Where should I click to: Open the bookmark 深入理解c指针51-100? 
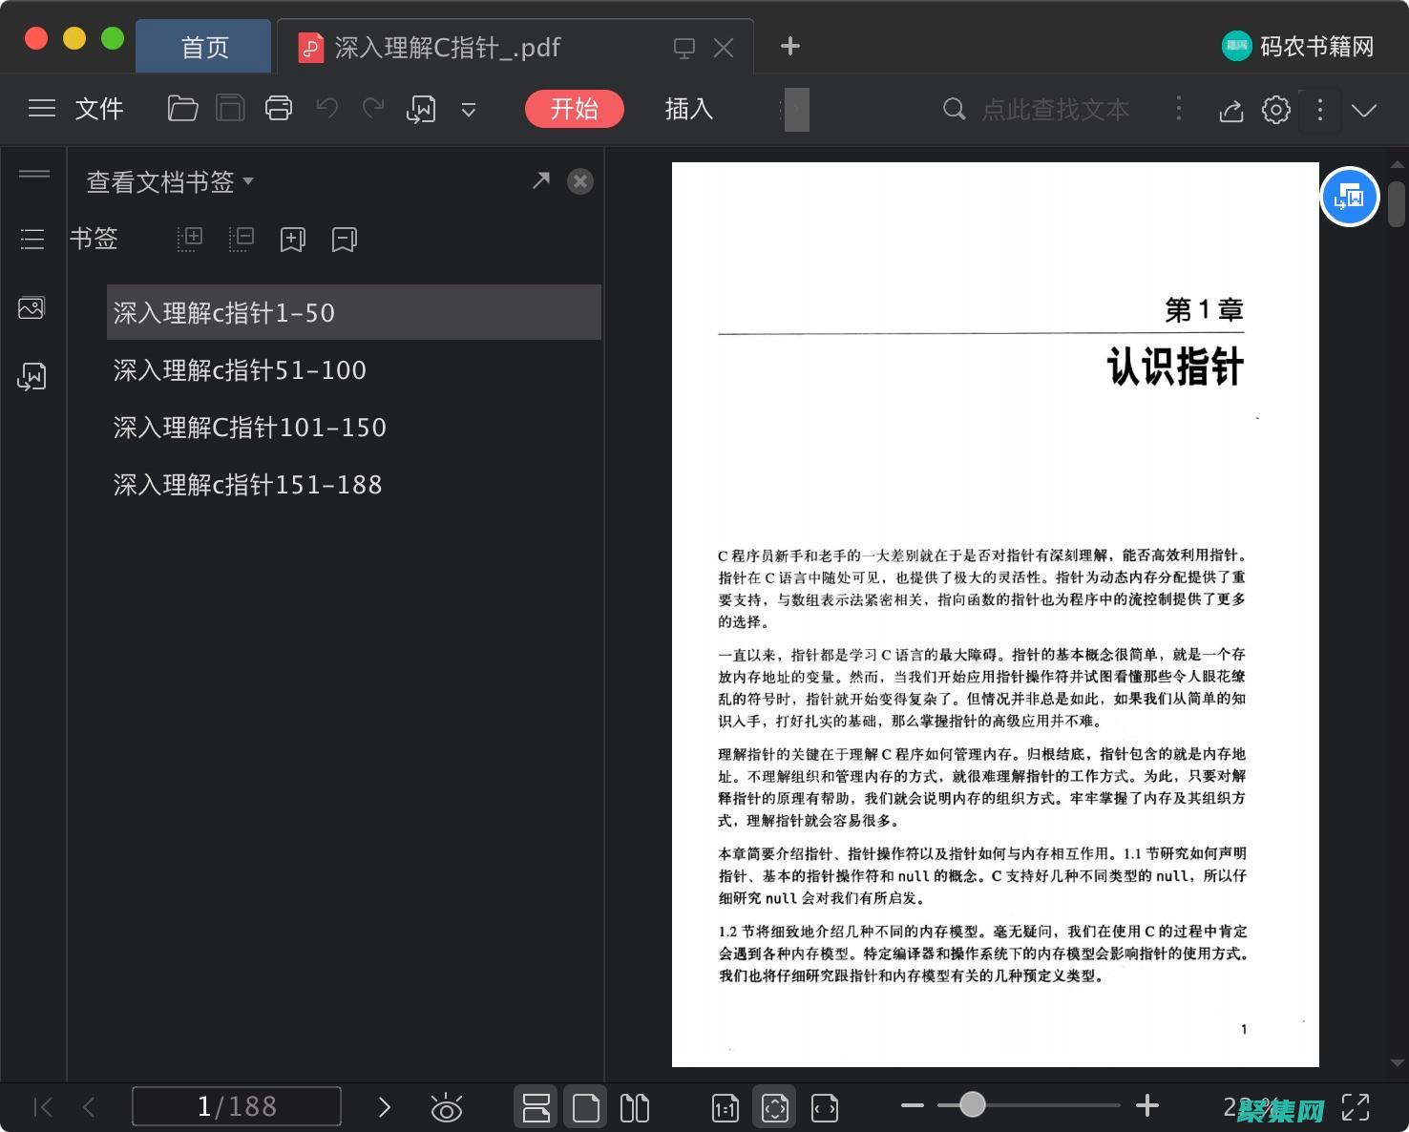(240, 369)
